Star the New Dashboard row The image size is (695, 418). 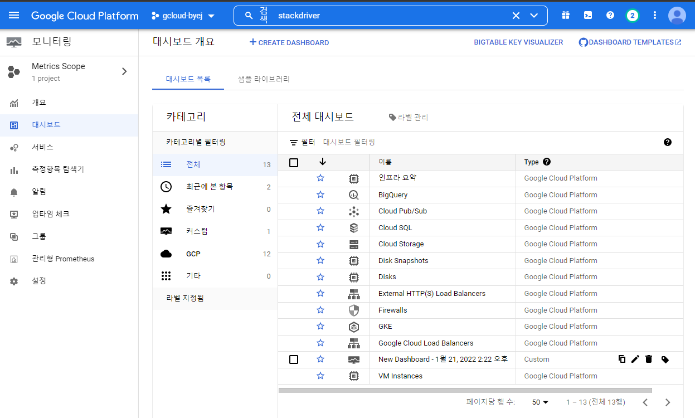(320, 359)
